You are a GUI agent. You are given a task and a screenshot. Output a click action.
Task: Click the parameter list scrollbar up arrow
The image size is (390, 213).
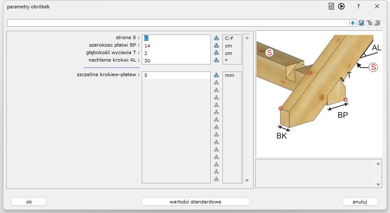click(x=247, y=38)
